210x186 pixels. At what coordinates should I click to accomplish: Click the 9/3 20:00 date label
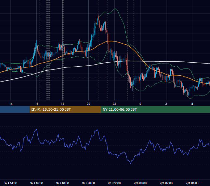point(88,183)
